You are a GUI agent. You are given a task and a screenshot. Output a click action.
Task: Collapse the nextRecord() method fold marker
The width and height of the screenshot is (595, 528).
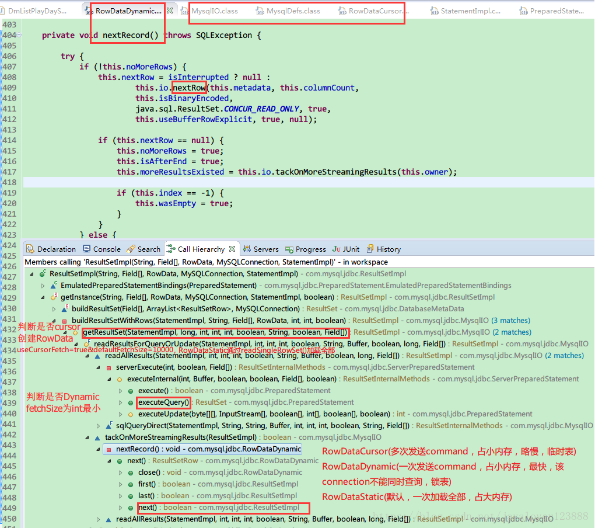pos(19,35)
